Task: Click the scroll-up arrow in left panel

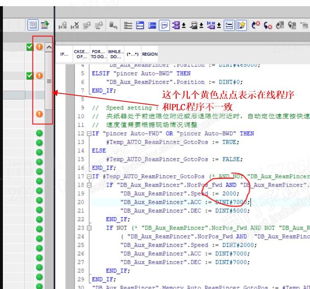Action: tap(49, 47)
